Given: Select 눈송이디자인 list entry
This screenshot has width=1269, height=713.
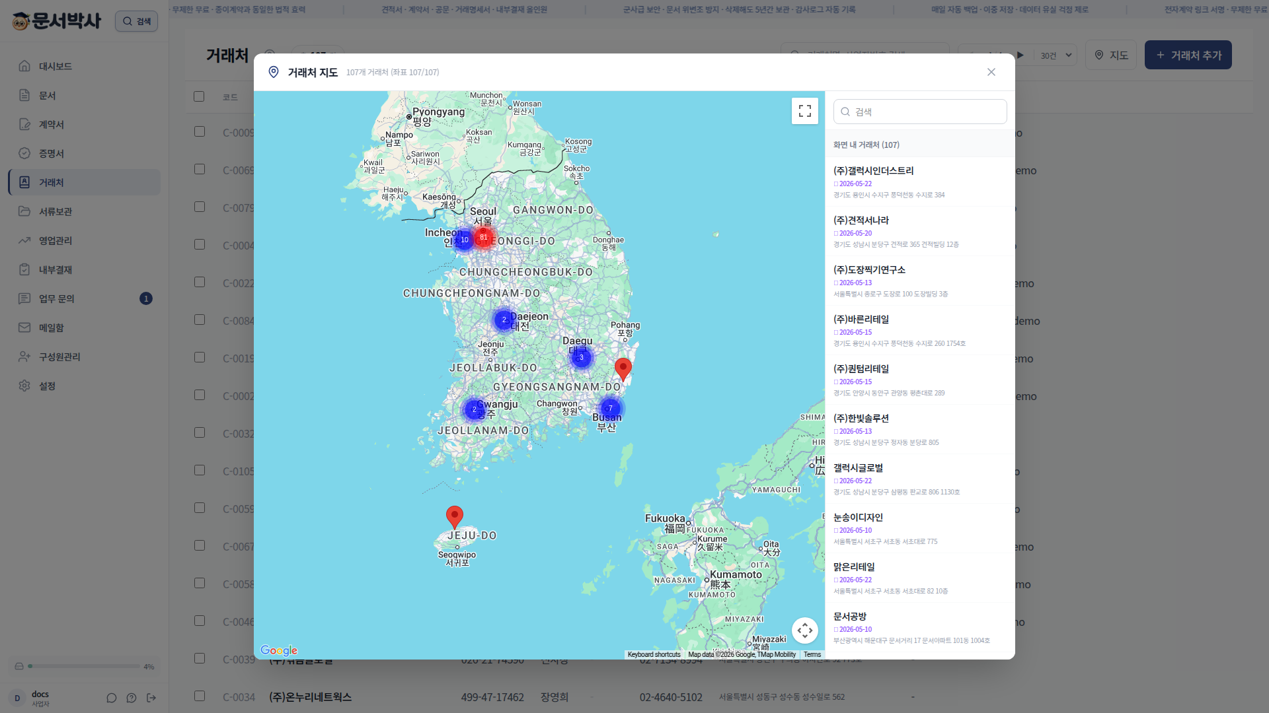Looking at the screenshot, I should (x=920, y=528).
